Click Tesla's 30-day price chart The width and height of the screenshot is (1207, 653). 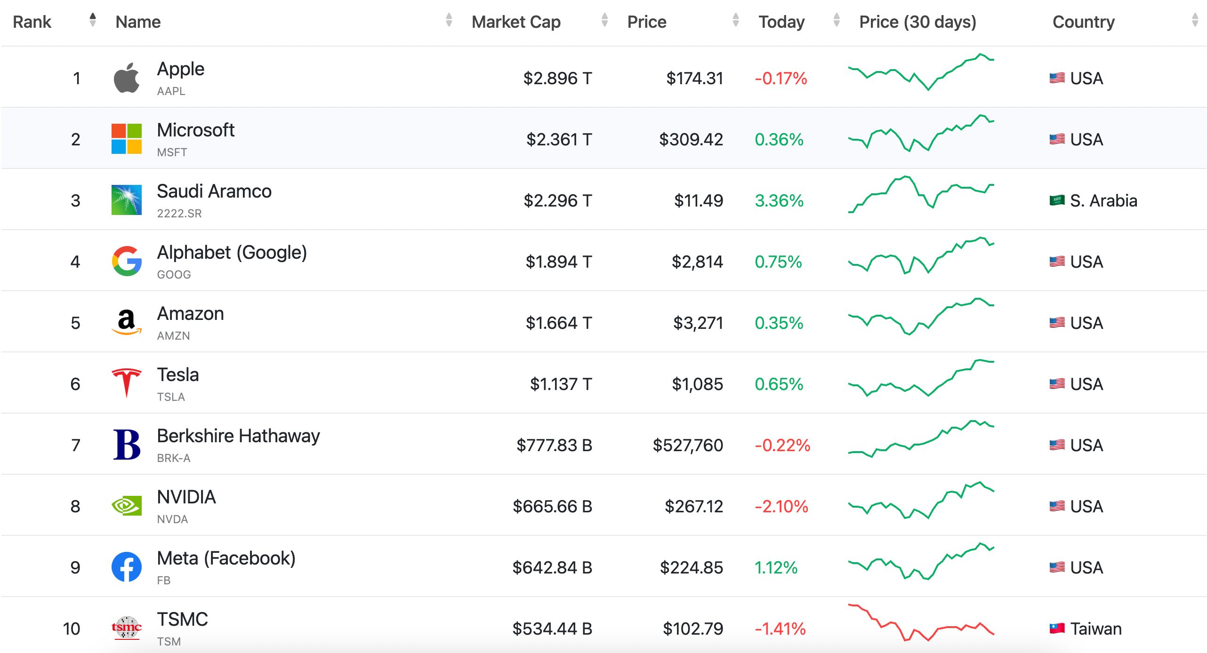click(x=921, y=377)
